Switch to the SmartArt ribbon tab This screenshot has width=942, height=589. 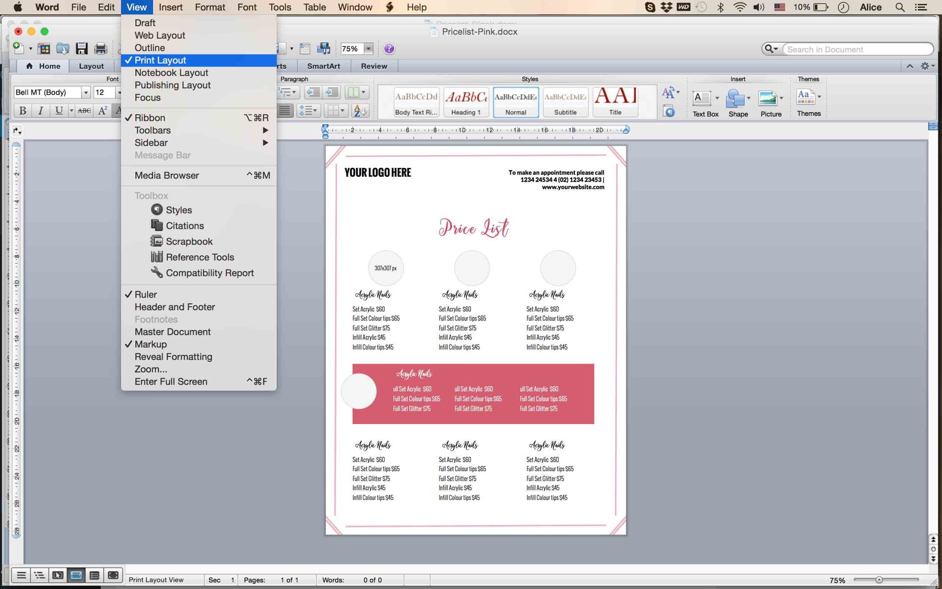pos(323,66)
